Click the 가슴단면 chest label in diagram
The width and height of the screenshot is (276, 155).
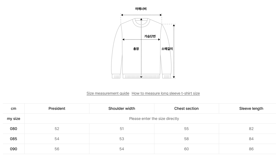150,36
